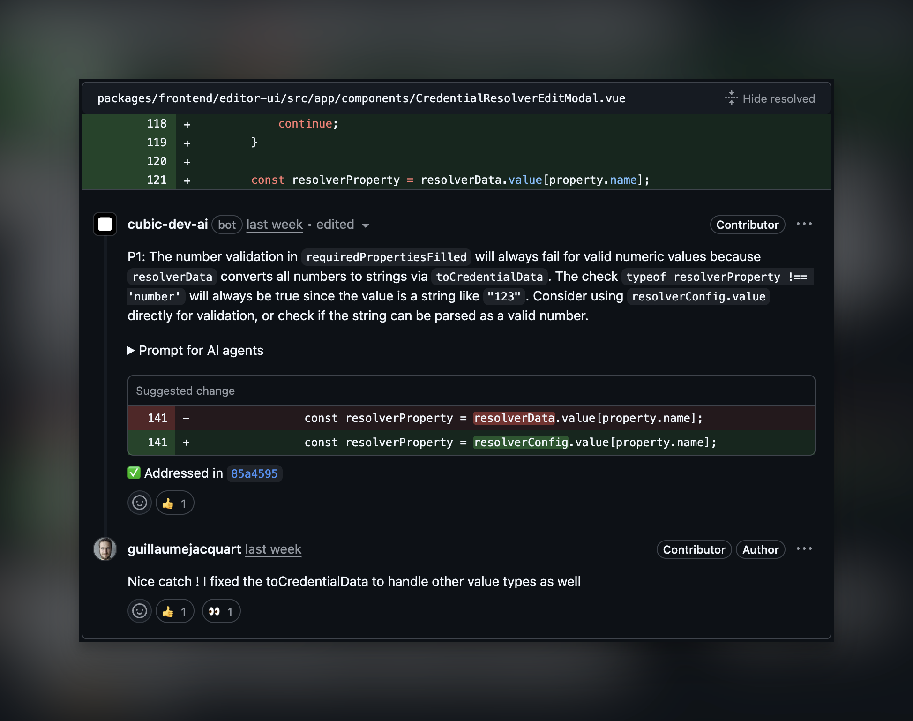Click the CredentialResolverEditModal.vue file path
This screenshot has width=913, height=721.
(x=361, y=98)
